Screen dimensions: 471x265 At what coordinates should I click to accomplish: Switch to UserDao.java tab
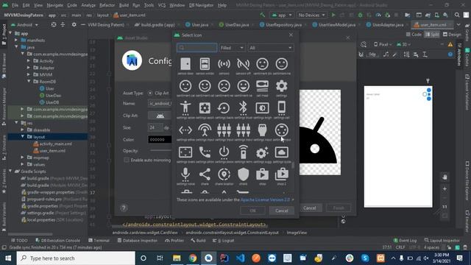coord(237,24)
